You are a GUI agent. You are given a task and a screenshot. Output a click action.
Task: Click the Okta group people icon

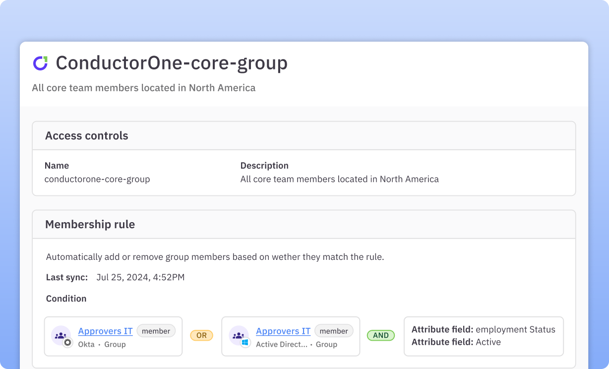tap(61, 336)
